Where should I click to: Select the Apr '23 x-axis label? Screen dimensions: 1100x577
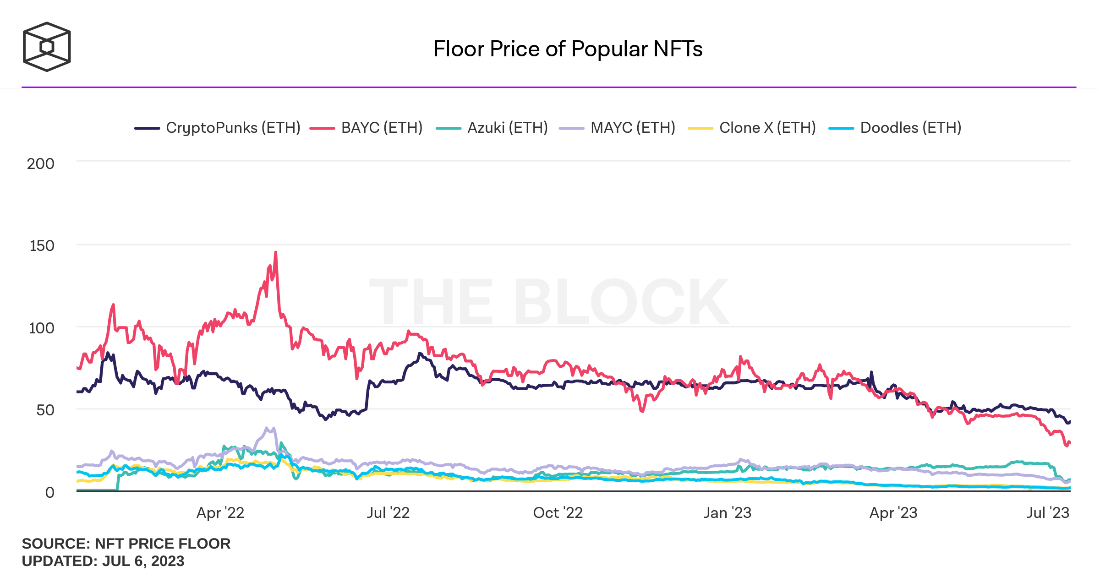click(x=893, y=513)
